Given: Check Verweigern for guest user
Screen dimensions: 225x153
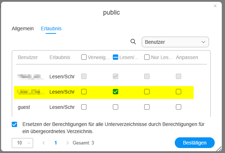Looking at the screenshot, I should coord(84,107).
